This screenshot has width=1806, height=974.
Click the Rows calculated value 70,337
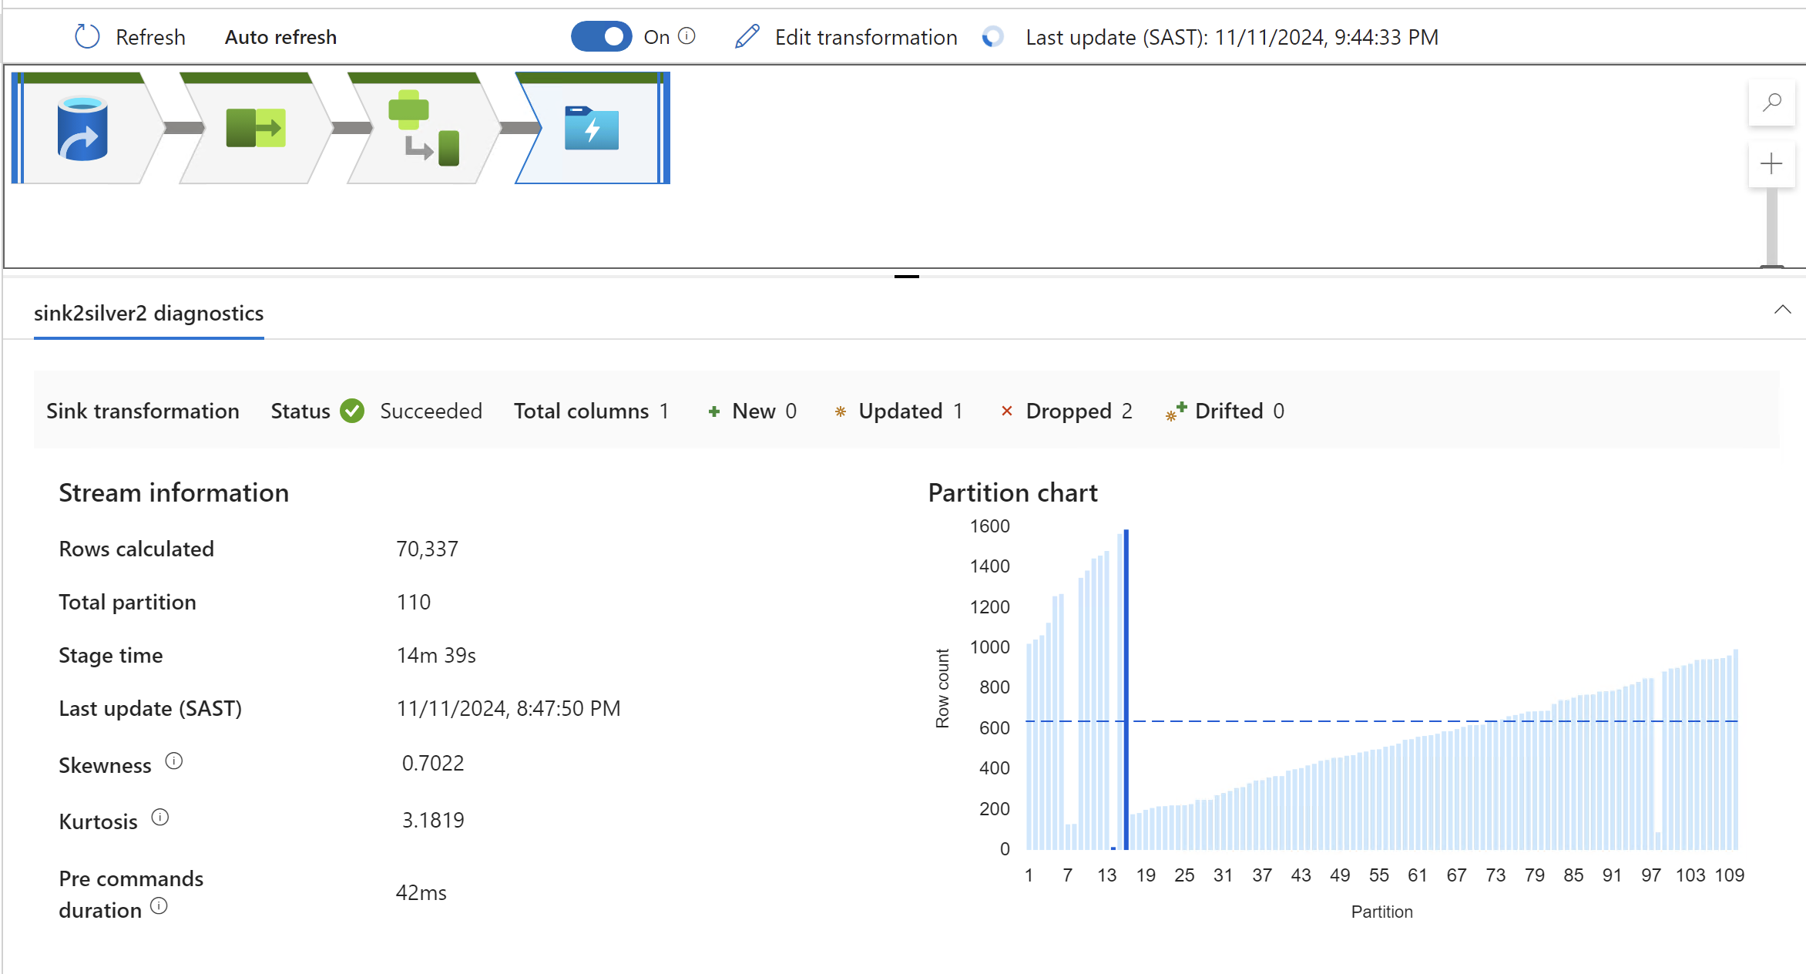point(427,549)
